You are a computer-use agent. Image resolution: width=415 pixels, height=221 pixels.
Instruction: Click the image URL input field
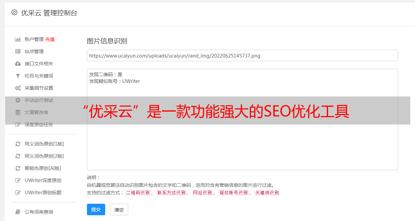click(242, 56)
